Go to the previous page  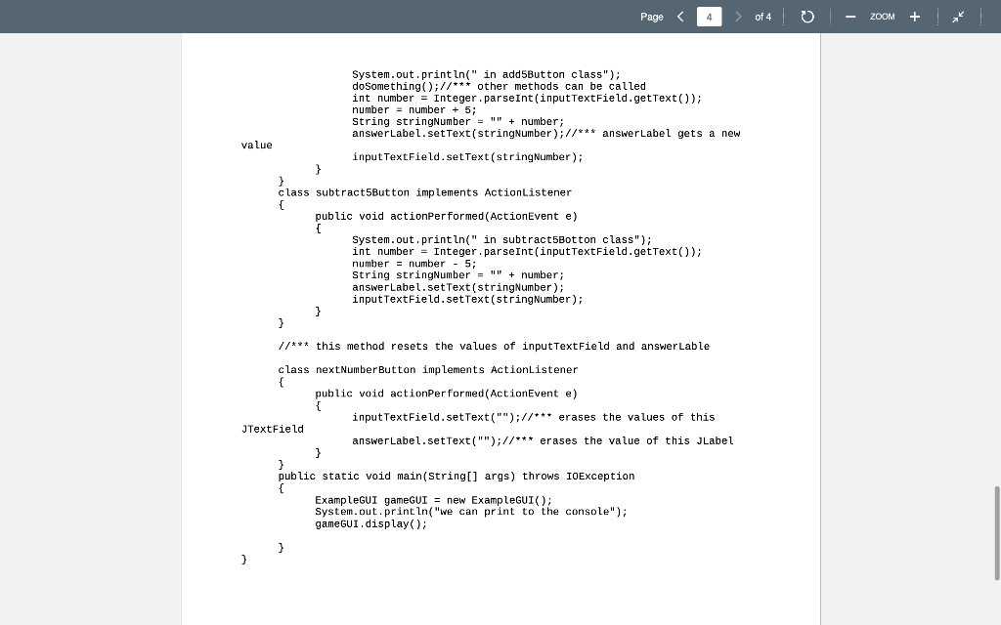pos(679,17)
